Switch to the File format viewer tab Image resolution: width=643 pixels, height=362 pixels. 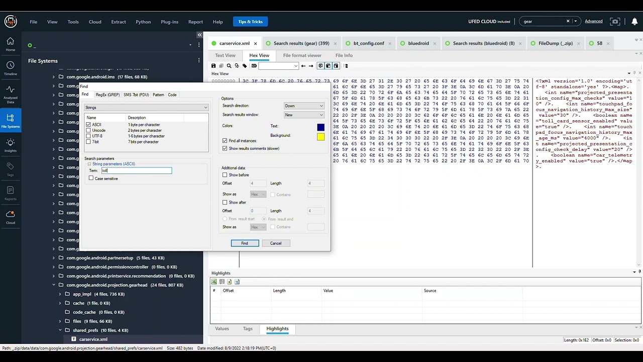coord(302,55)
